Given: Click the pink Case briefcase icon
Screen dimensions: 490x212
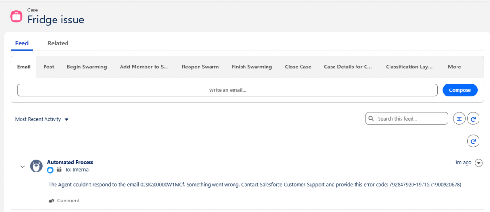Looking at the screenshot, I should click(16, 15).
